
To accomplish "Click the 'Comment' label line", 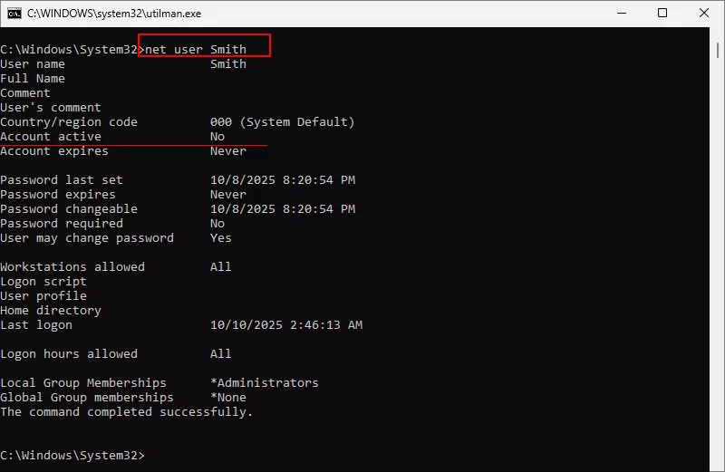I will click(x=25, y=93).
